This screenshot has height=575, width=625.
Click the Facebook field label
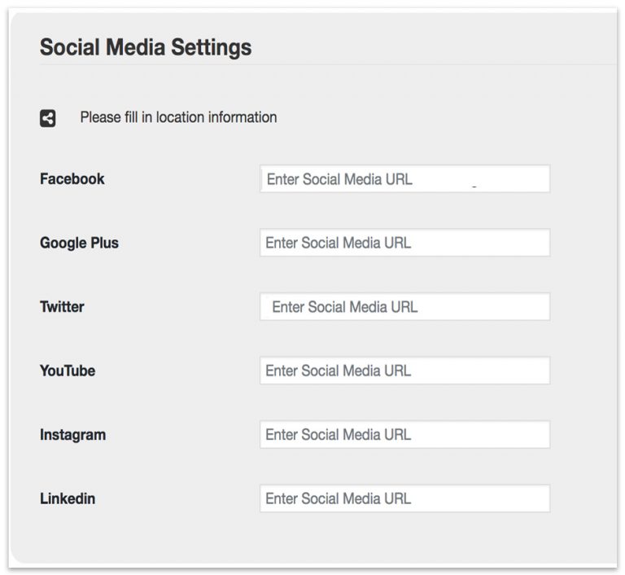[x=72, y=179]
